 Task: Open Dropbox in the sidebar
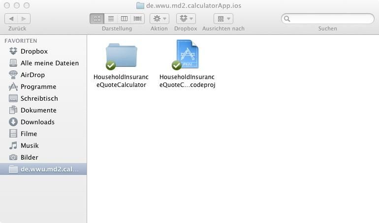pos(43,51)
